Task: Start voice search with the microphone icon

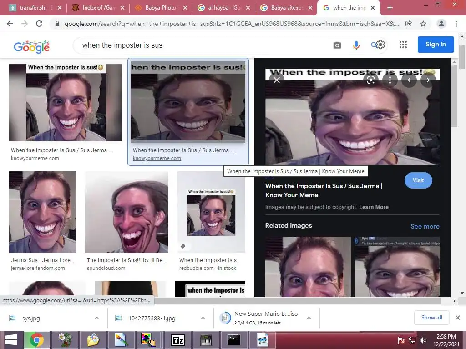Action: [x=356, y=45]
